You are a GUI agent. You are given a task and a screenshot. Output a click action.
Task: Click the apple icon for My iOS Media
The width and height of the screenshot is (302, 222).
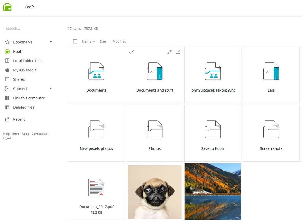coord(7,70)
